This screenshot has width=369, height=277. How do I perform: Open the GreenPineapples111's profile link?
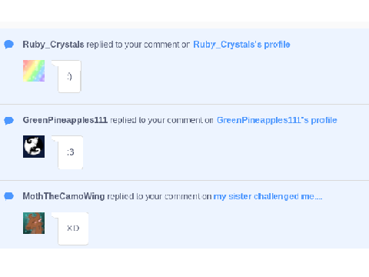[277, 120]
